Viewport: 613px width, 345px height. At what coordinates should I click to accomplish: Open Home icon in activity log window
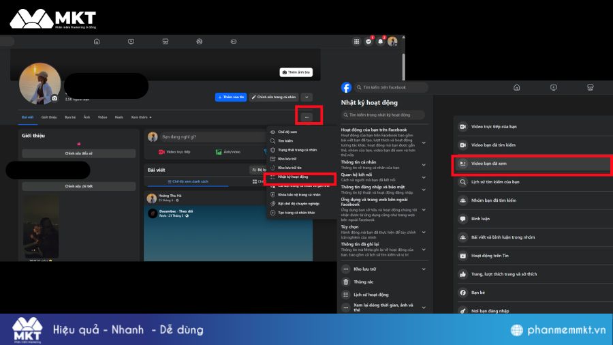tap(516, 87)
